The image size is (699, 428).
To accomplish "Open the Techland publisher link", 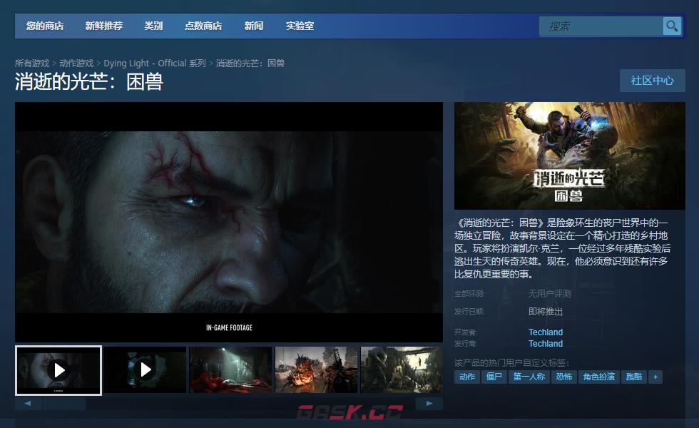I will 546,344.
